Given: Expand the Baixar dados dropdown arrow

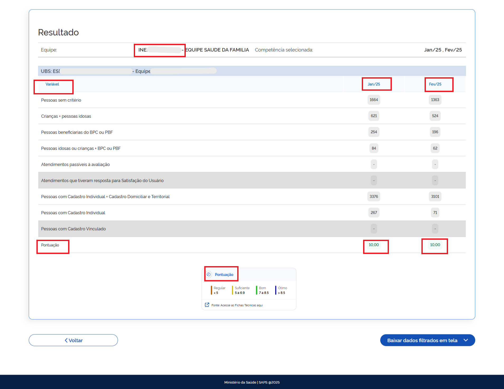Looking at the screenshot, I should tap(466, 340).
